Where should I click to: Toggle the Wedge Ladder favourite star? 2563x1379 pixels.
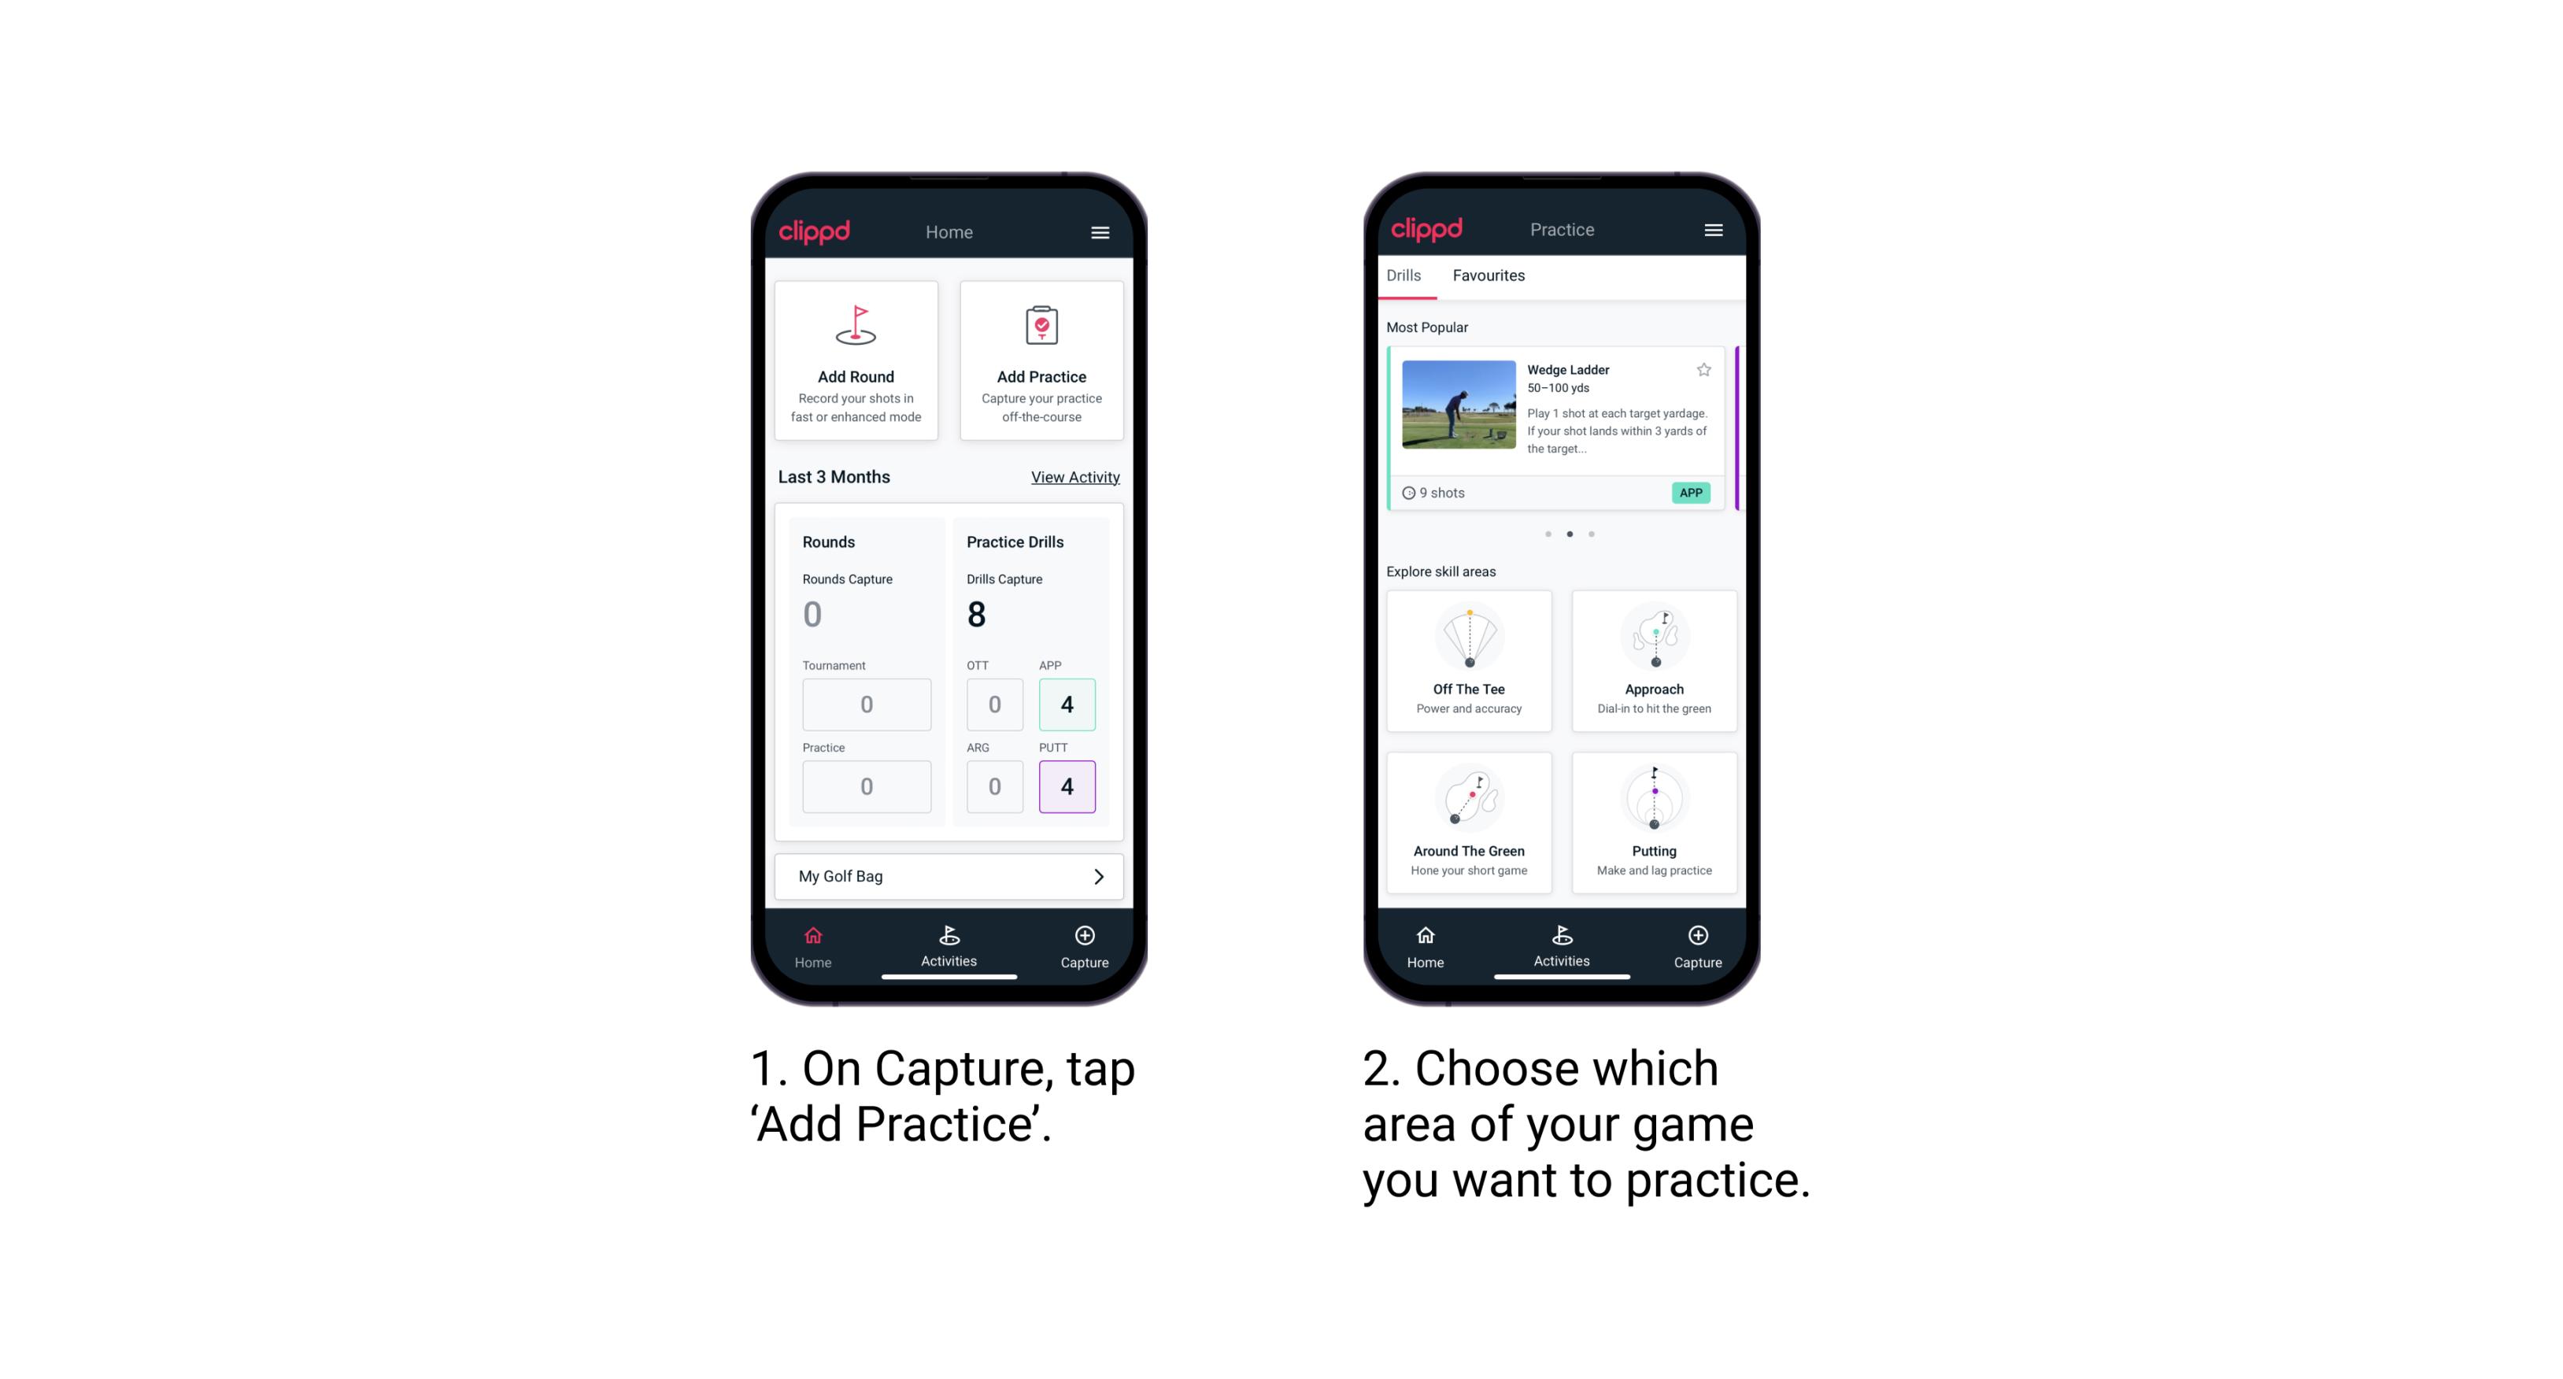point(1703,370)
